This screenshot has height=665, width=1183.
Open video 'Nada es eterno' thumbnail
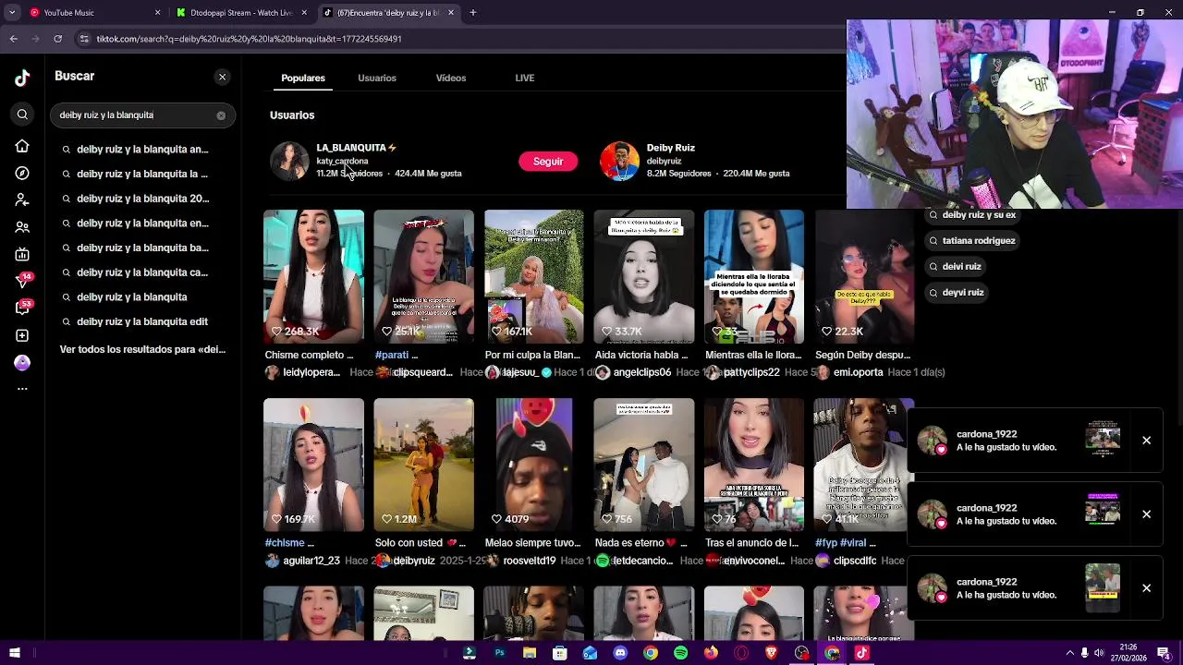click(x=643, y=465)
